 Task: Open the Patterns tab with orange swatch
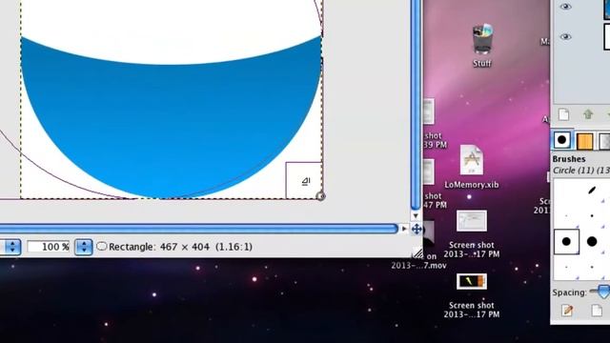pos(584,141)
